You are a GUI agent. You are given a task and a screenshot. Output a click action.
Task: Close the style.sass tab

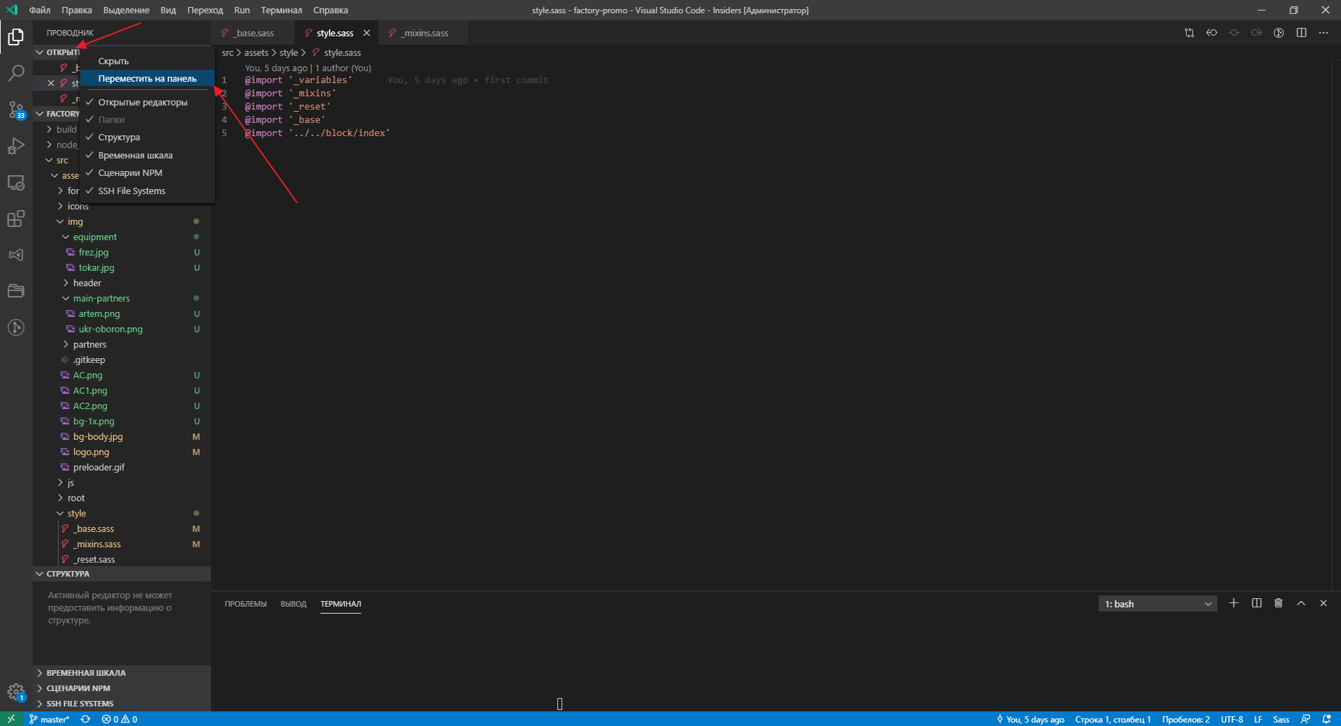pyautogui.click(x=367, y=33)
